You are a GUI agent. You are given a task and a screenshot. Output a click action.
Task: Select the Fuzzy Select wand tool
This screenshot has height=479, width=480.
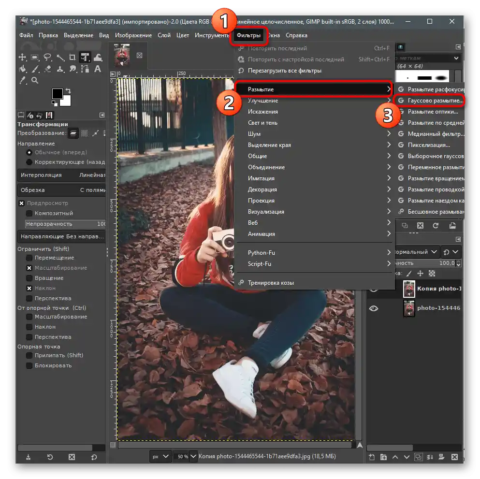(60, 57)
